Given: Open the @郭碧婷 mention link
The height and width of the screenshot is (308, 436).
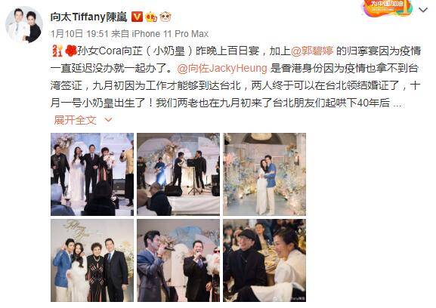Looking at the screenshot, I should coord(312,51).
